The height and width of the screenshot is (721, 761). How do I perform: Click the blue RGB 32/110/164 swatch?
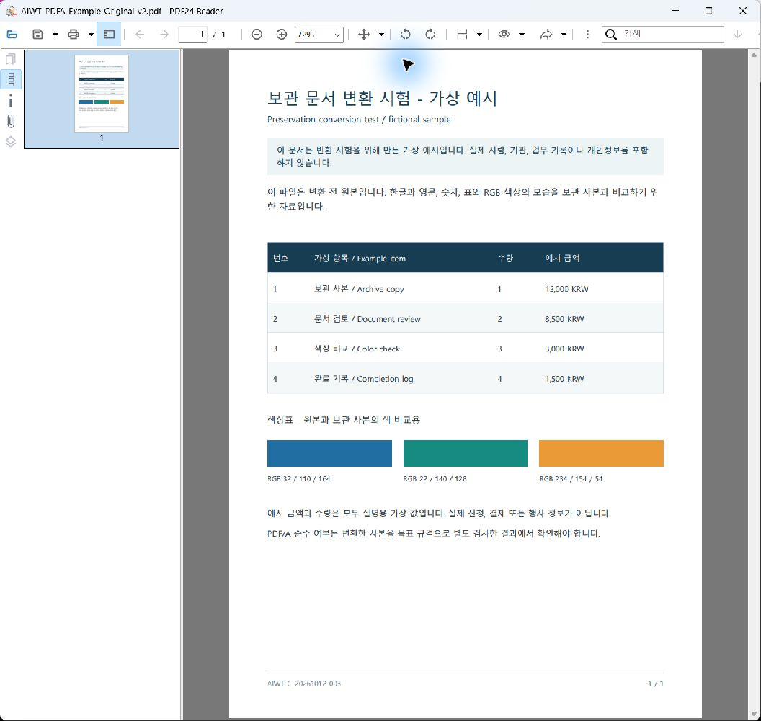329,453
